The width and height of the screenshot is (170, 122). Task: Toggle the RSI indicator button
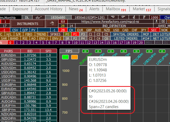click(x=25, y=38)
